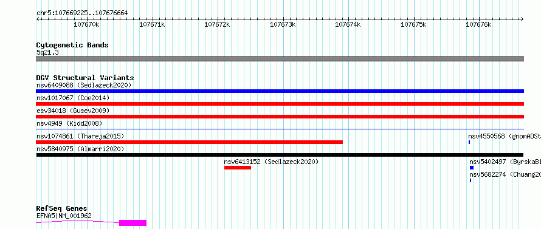
Task: Open the nsv6409088 (Sedlazeck2020) label
Action: point(84,85)
